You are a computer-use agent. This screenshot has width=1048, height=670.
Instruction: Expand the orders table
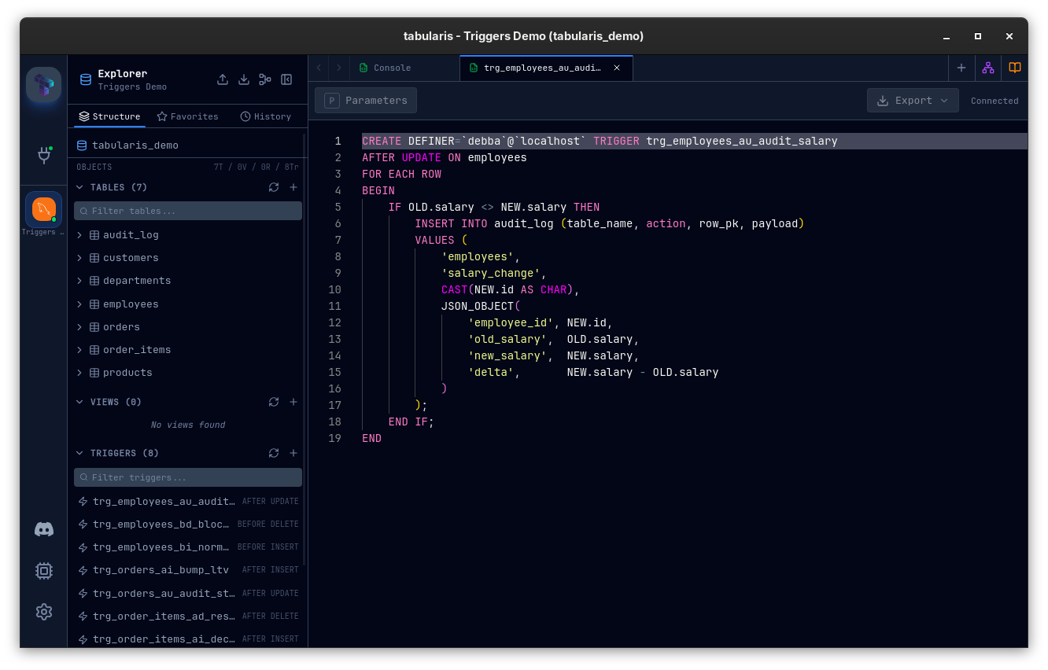pyautogui.click(x=79, y=327)
